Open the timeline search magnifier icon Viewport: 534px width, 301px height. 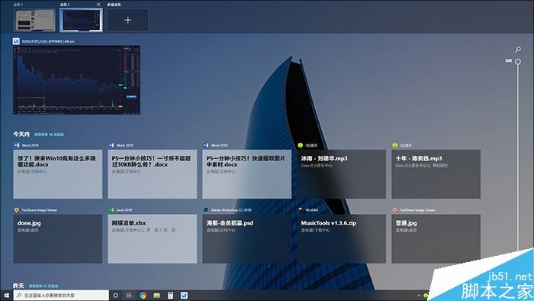tap(518, 50)
